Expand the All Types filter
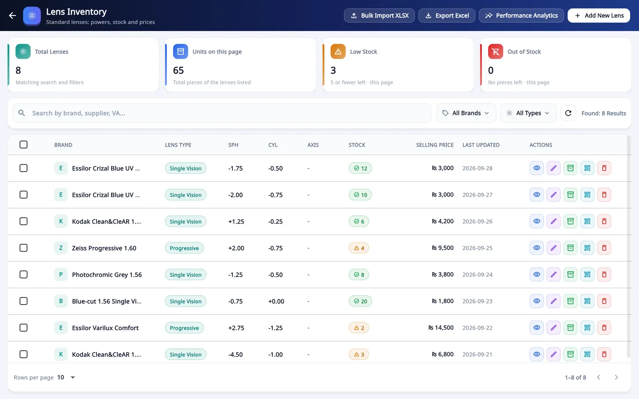 [x=528, y=113]
